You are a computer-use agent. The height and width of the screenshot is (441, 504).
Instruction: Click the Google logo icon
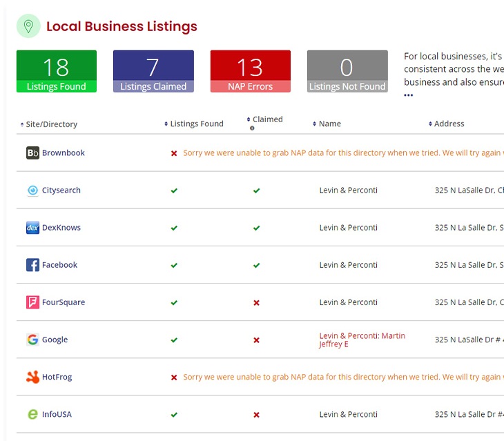[x=32, y=340]
